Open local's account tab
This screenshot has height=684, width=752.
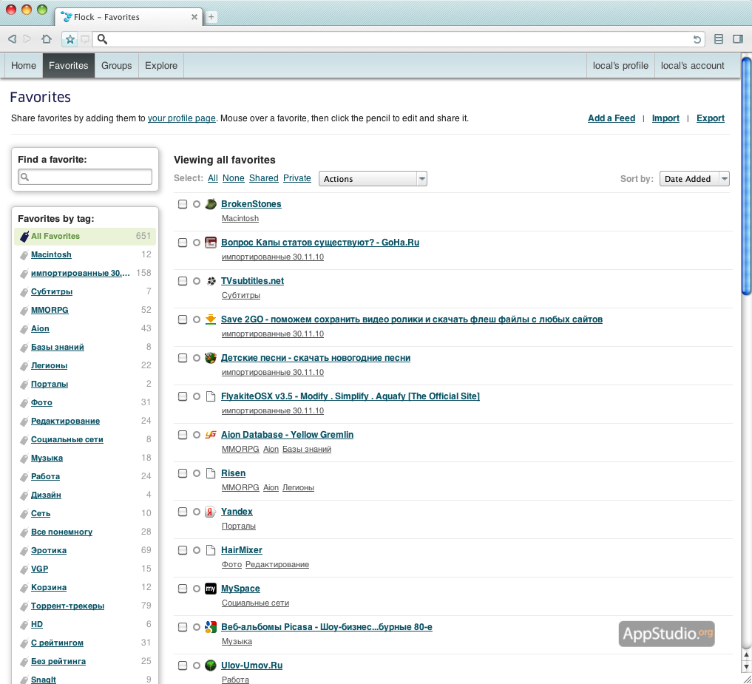pos(693,66)
